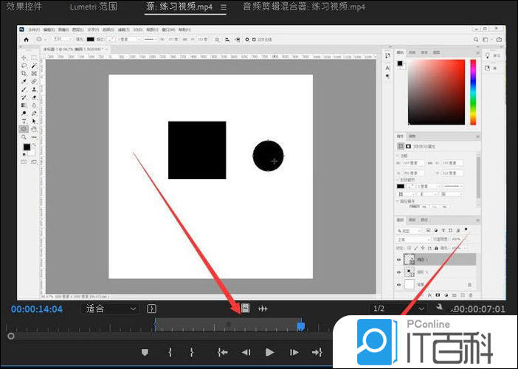This screenshot has height=369, width=518.
Task: Add a marker with the marker button
Action: pos(145,353)
